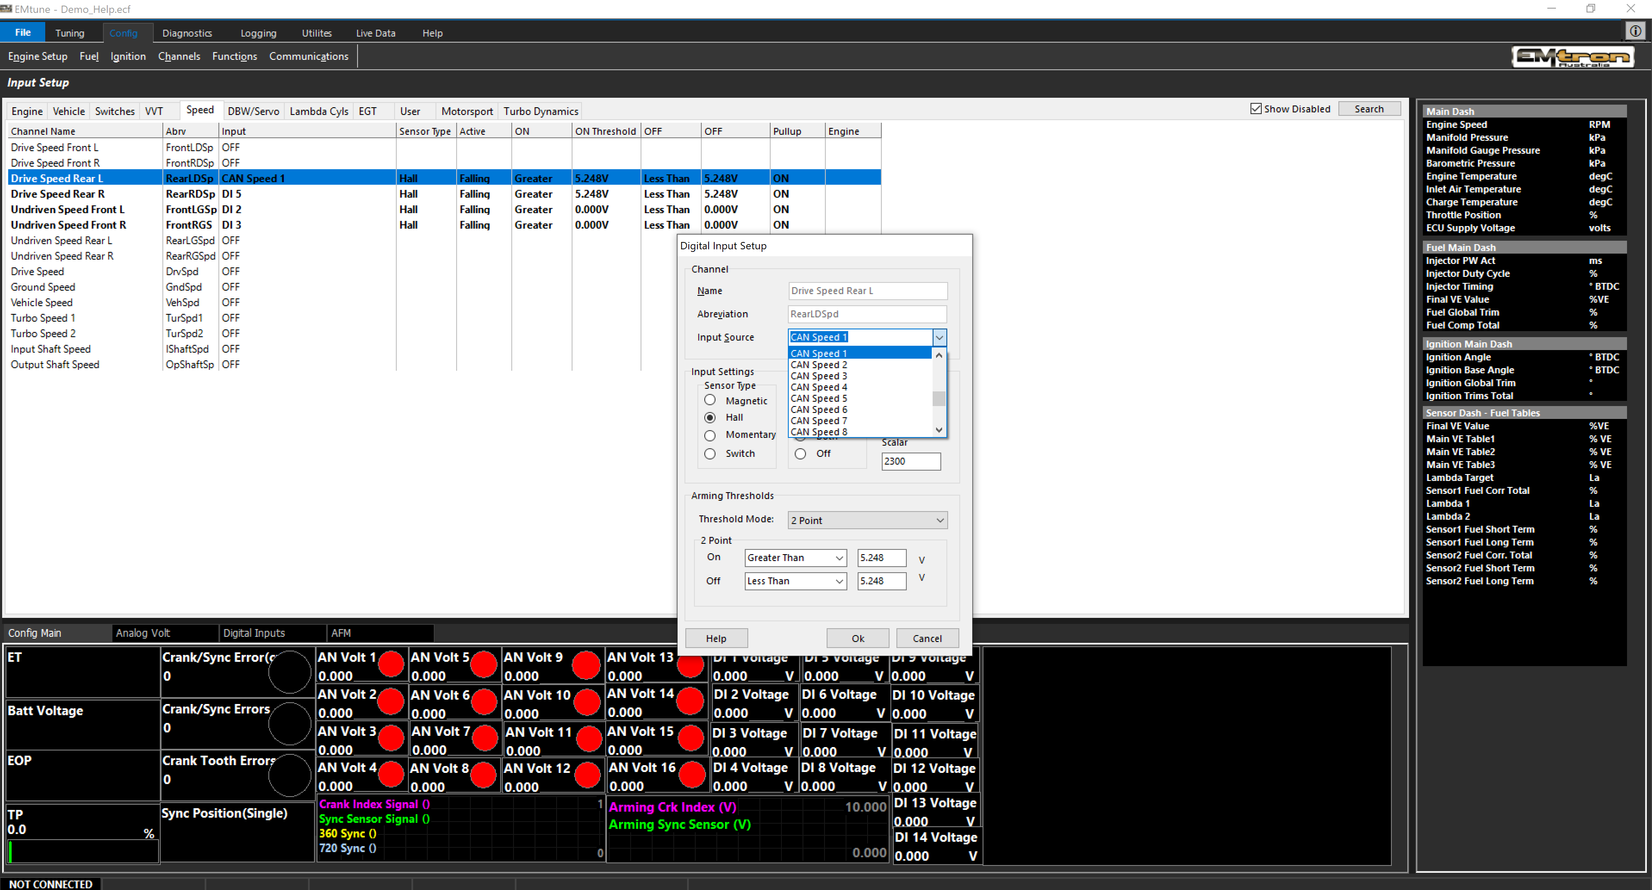This screenshot has height=890, width=1652.
Task: Select the Magnetic sensor type
Action: point(710,400)
